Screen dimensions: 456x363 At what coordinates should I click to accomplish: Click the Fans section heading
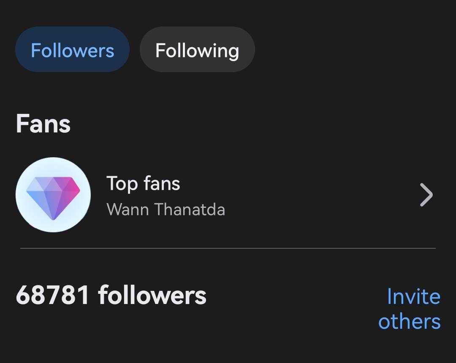(43, 124)
